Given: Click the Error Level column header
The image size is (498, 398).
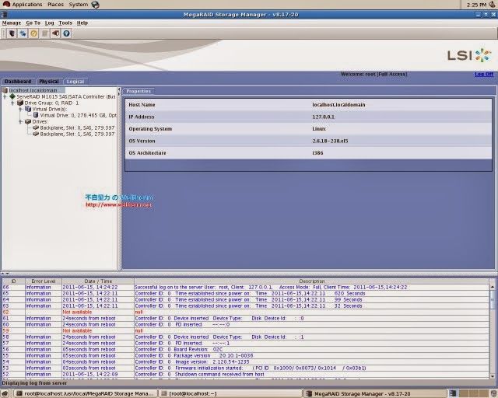Looking at the screenshot, I should point(44,281).
